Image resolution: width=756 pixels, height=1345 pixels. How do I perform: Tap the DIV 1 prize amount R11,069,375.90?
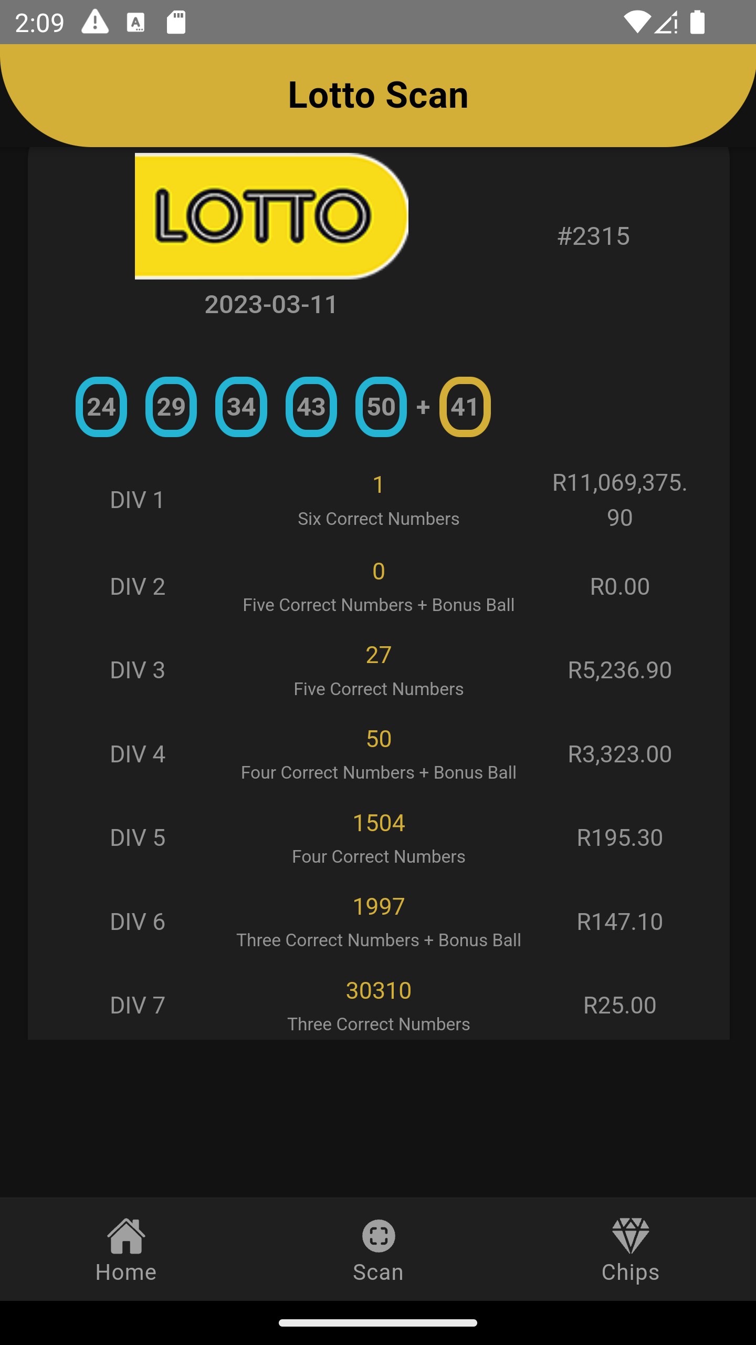(x=619, y=500)
